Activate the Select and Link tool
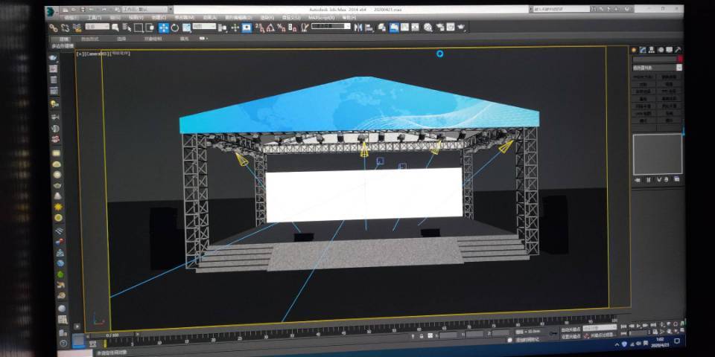The height and width of the screenshot is (357, 715). (x=54, y=28)
